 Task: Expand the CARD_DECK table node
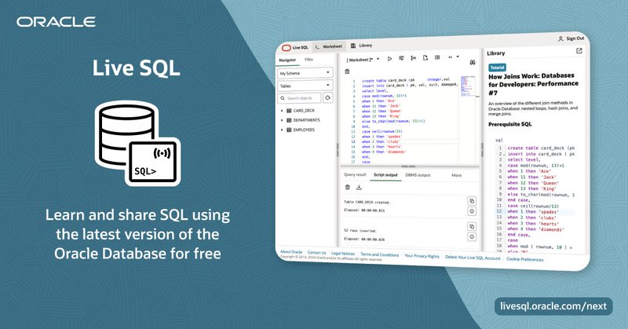(x=282, y=111)
